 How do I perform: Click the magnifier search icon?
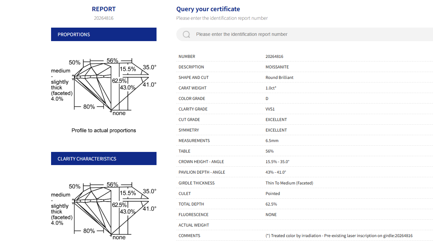186,35
